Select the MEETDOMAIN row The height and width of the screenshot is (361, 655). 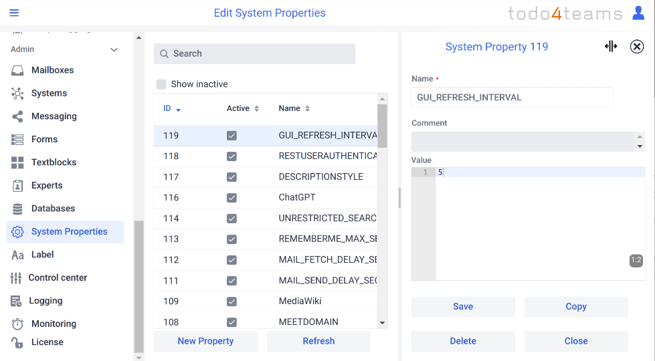[265, 322]
